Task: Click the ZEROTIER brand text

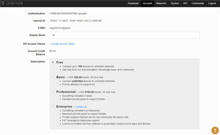Action: point(14,3)
